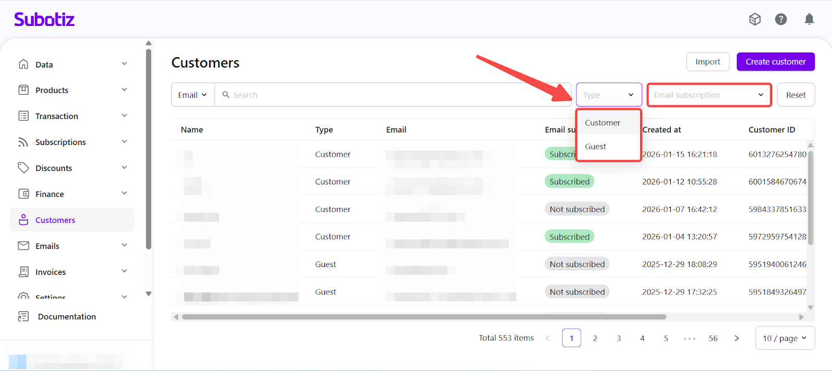Screen dimensions: 832x371
Task: Open the Email search-field selector
Action: tap(192, 95)
